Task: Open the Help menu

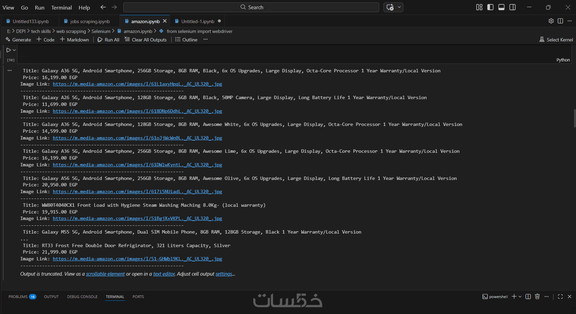Action: click(84, 7)
